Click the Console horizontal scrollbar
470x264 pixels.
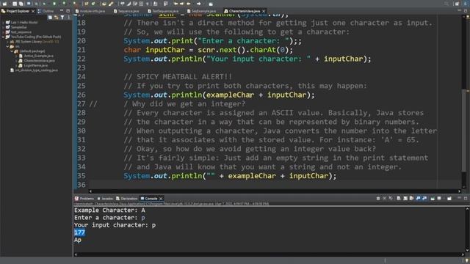[269, 254]
